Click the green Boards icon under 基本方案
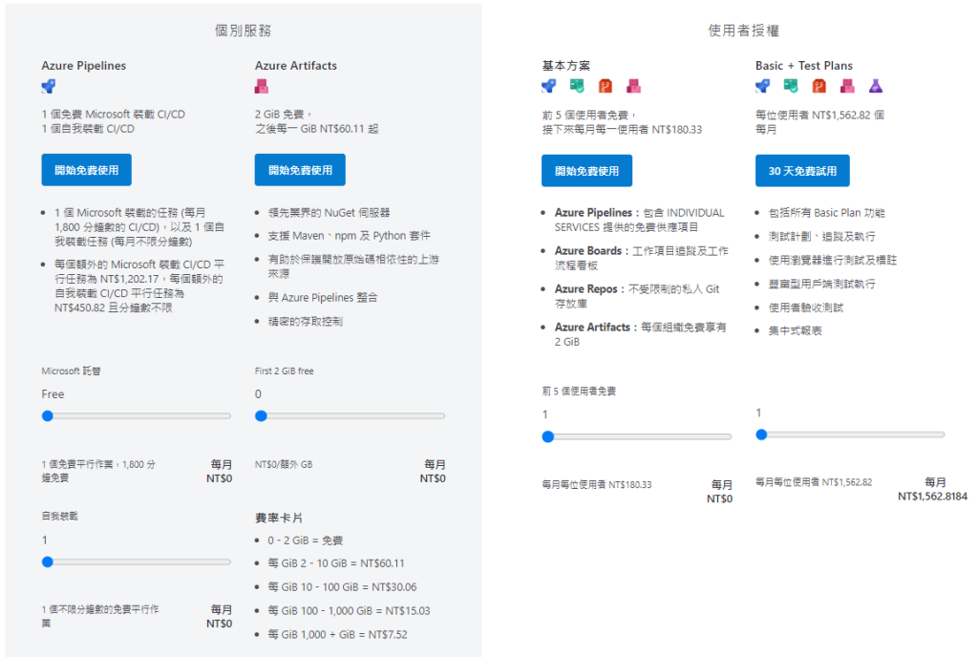 pyautogui.click(x=577, y=86)
